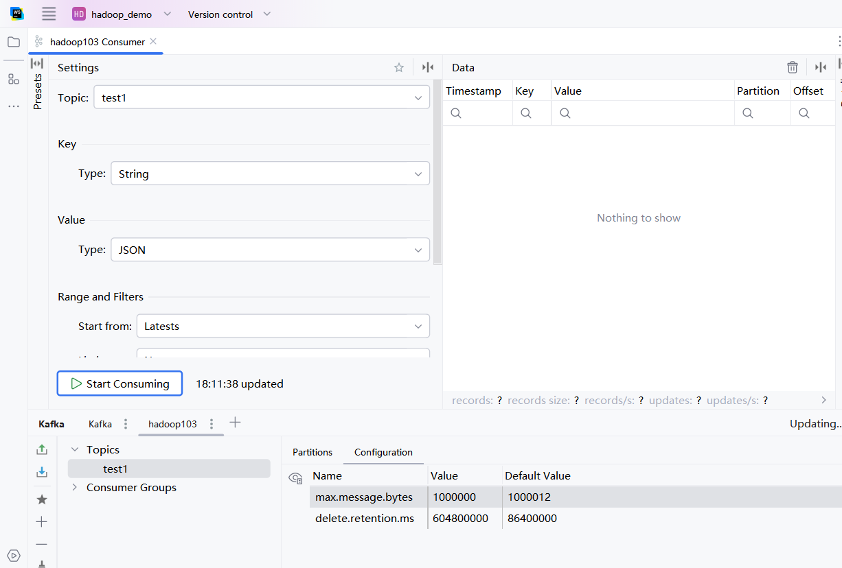
Task: Click the hadoop103 tab options dots
Action: (x=212, y=424)
